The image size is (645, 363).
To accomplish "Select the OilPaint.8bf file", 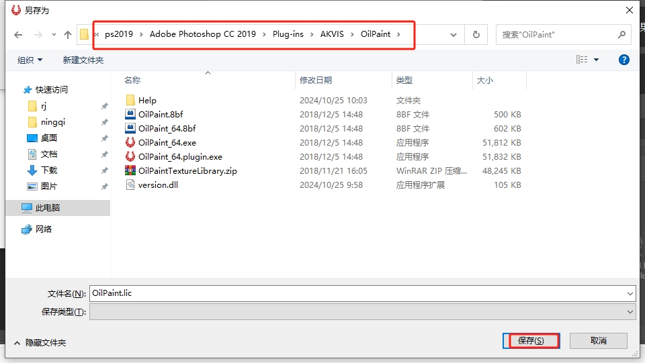I will pyautogui.click(x=161, y=114).
